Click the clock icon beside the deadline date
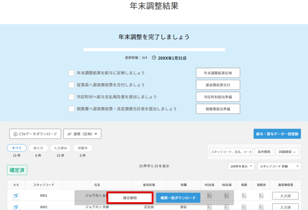This screenshot has width=308, height=210. pyautogui.click(x=154, y=58)
